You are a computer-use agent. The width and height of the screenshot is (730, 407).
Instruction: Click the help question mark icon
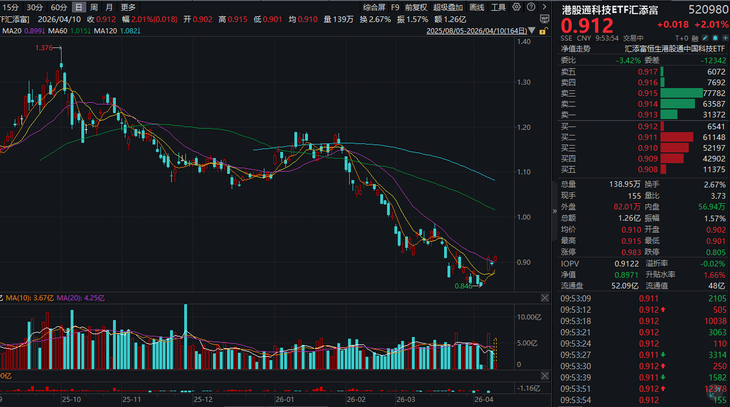pyautogui.click(x=531, y=7)
